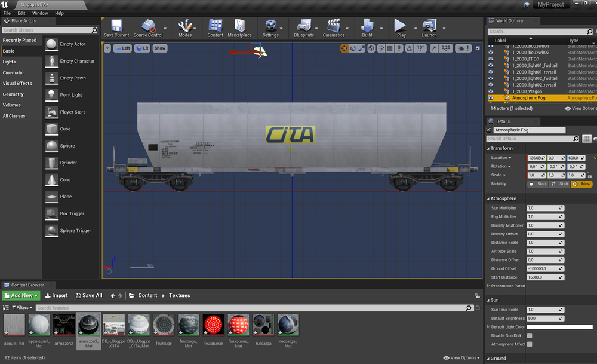This screenshot has height=364, width=597.
Task: Toggle the Scale lock icon
Action: (589, 175)
